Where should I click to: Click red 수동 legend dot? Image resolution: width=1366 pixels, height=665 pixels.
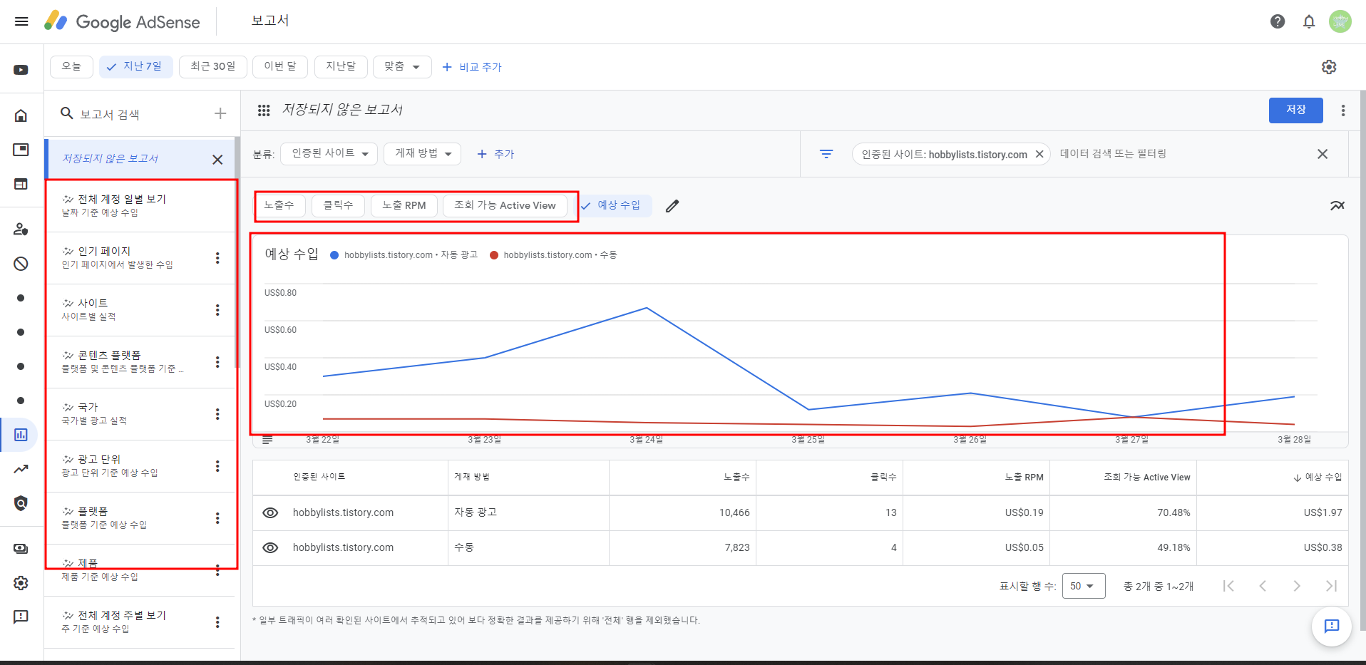(494, 255)
